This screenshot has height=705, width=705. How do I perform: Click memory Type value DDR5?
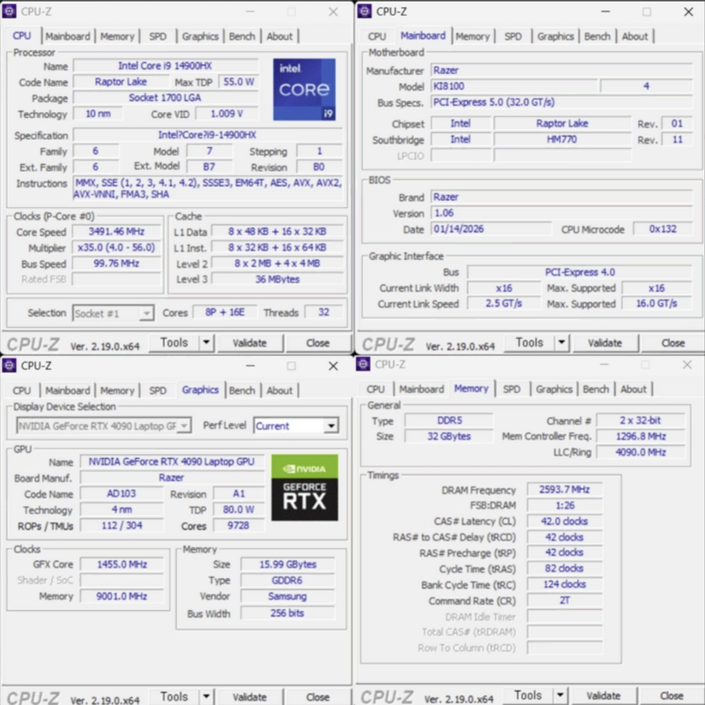[449, 420]
